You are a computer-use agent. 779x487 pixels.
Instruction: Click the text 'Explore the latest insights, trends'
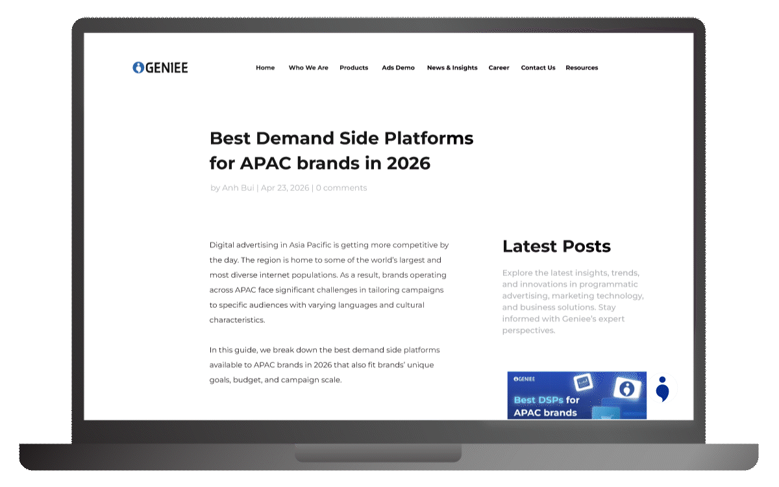coord(573,301)
